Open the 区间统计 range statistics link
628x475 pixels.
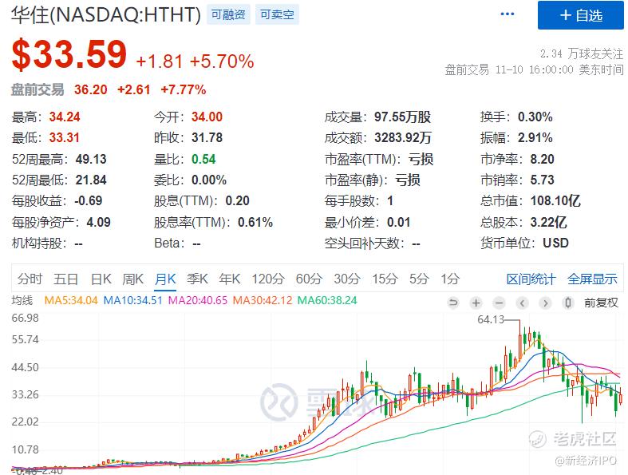531,279
